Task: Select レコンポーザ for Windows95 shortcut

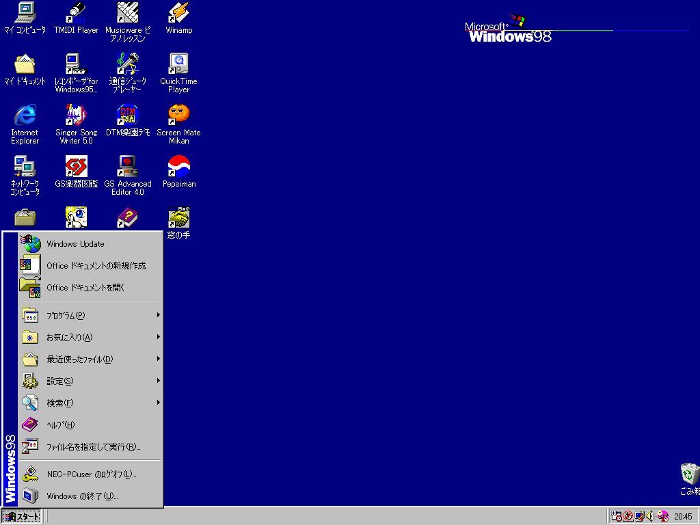Action: tap(76, 72)
